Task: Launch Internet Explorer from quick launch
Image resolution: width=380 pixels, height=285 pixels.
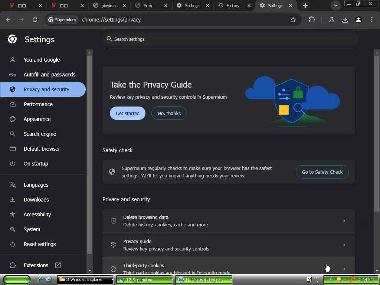Action: 40,280
